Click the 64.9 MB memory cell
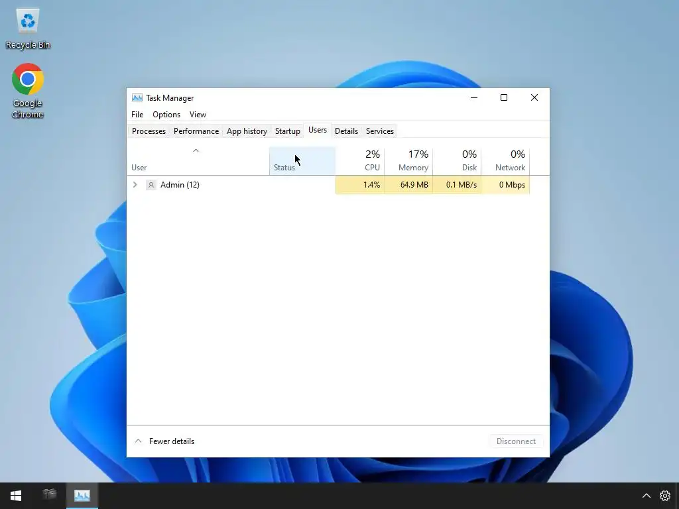The image size is (679, 509). pos(408,185)
